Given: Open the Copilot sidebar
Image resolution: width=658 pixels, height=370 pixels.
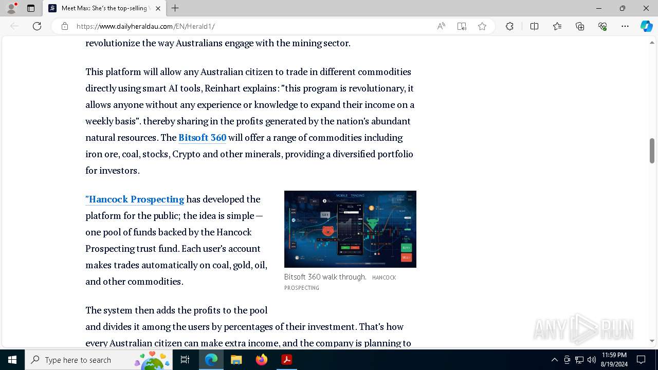Looking at the screenshot, I should 646,26.
